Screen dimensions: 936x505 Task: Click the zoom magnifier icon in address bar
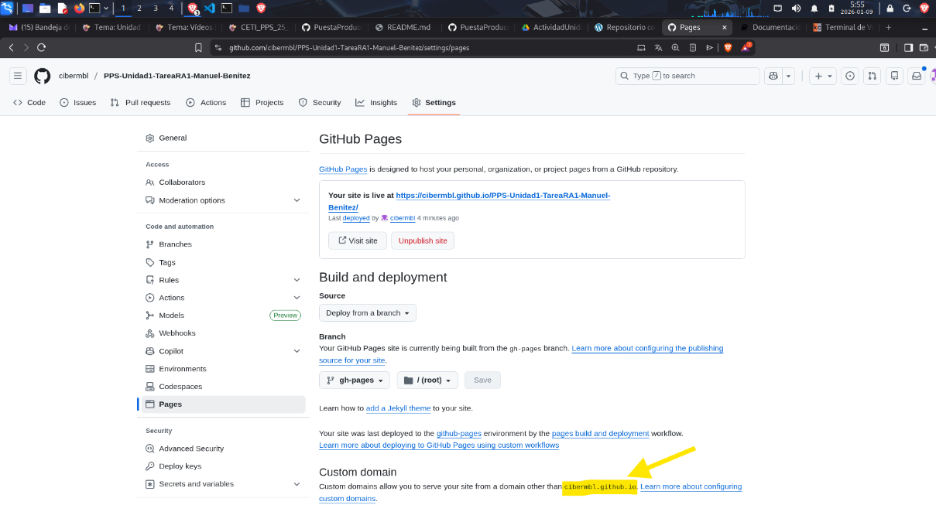pyautogui.click(x=675, y=47)
